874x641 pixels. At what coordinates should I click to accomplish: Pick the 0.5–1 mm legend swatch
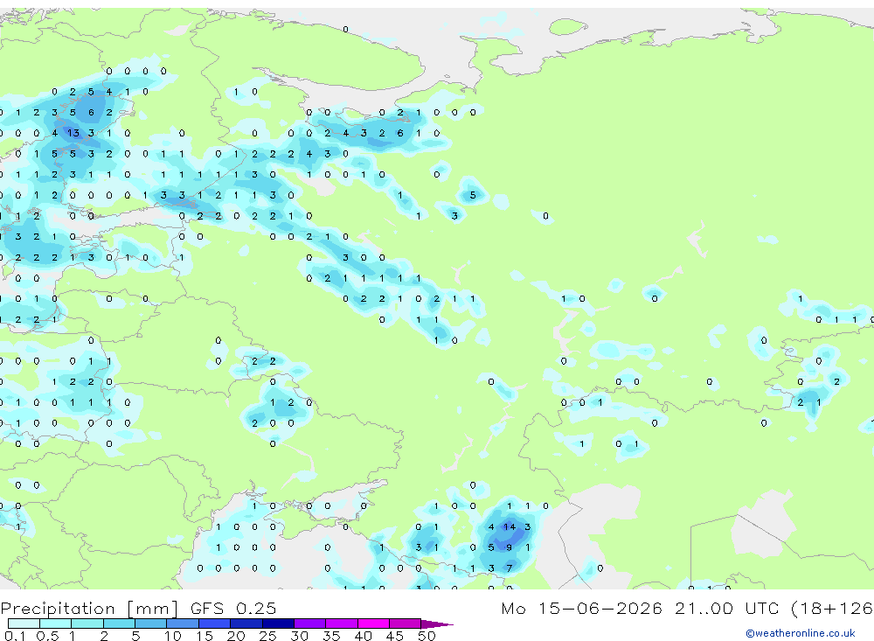[56, 624]
